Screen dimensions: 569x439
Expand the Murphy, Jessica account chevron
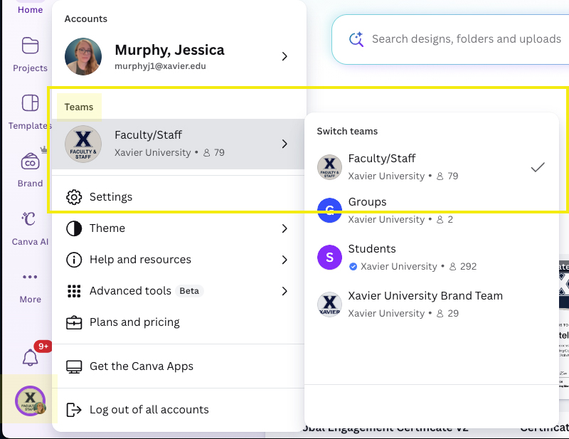[x=284, y=56]
